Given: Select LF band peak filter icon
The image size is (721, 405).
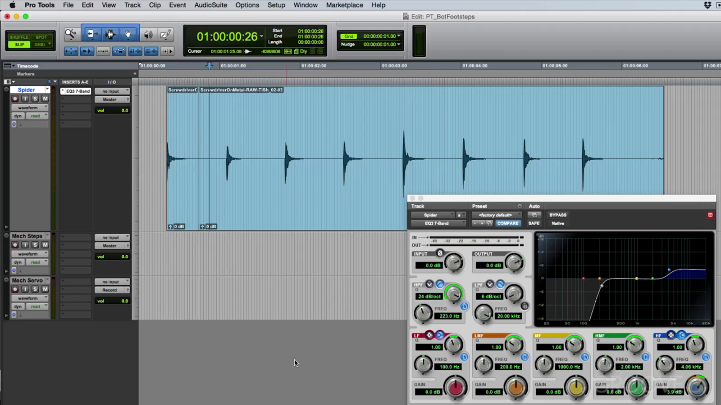Looking at the screenshot, I should point(429,335).
